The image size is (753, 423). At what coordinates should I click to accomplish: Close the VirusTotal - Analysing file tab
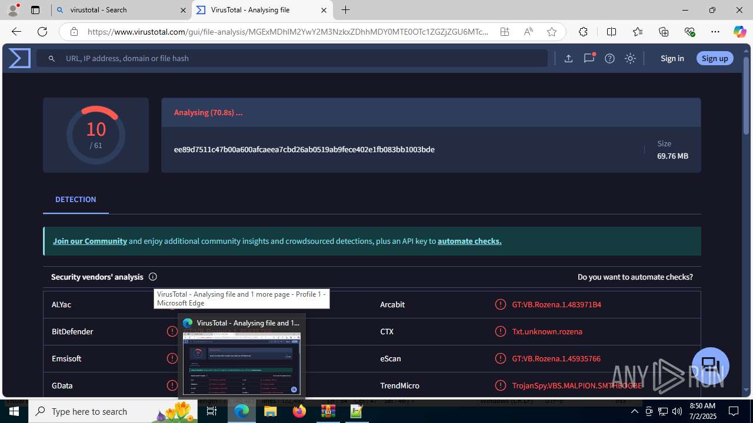(324, 10)
